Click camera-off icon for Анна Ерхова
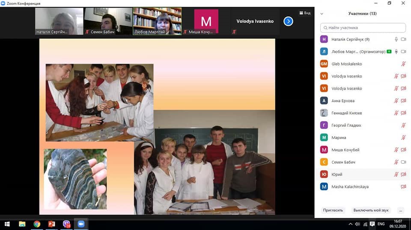Image resolution: width=411 pixels, height=230 pixels. tap(403, 101)
